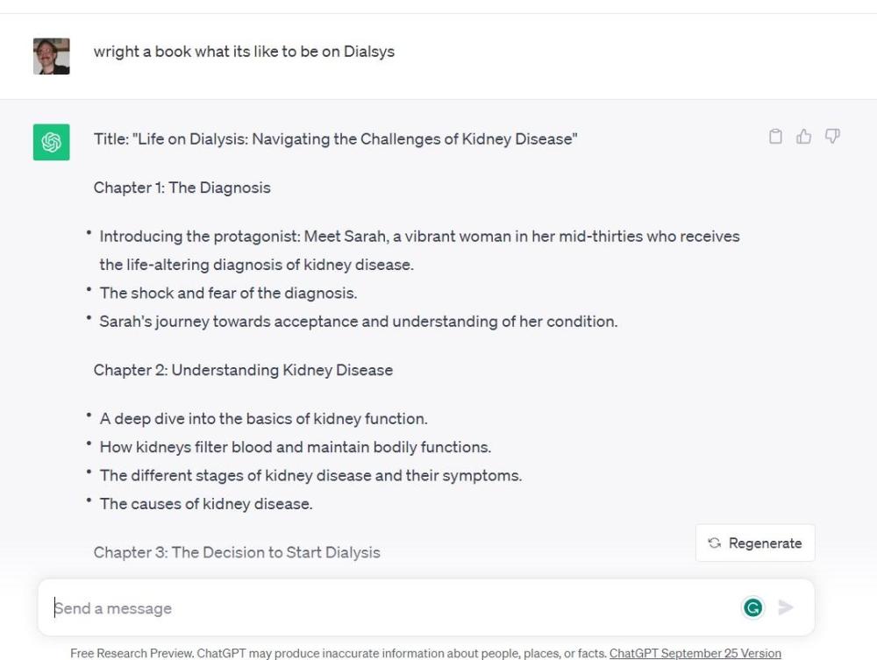The height and width of the screenshot is (660, 877).
Task: Click the Free Research Preview disclaimer text
Action: coord(339,653)
